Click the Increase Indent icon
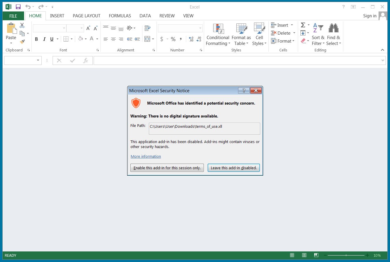390x262 pixels. 137,39
